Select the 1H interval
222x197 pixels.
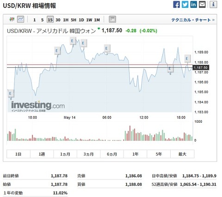click(x=66, y=20)
